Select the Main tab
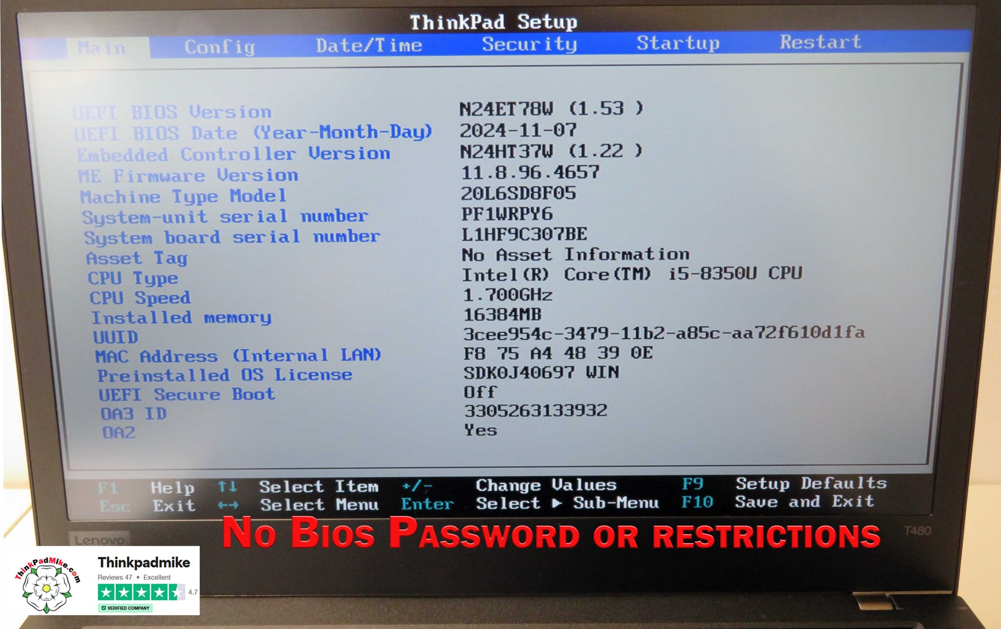The height and width of the screenshot is (629, 1001). [x=102, y=48]
